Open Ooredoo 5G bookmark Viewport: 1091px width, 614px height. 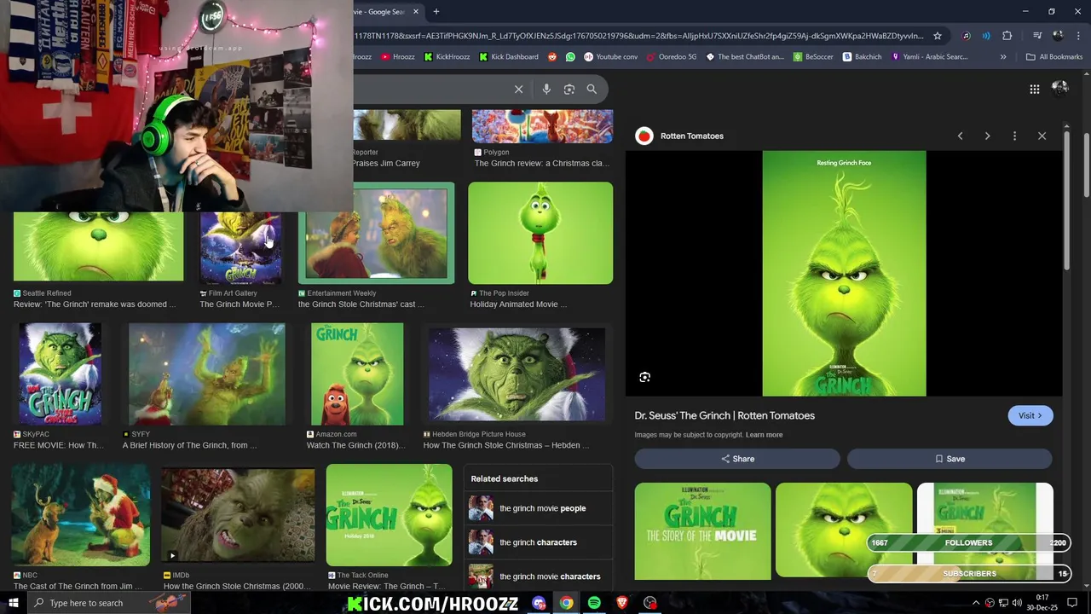672,57
